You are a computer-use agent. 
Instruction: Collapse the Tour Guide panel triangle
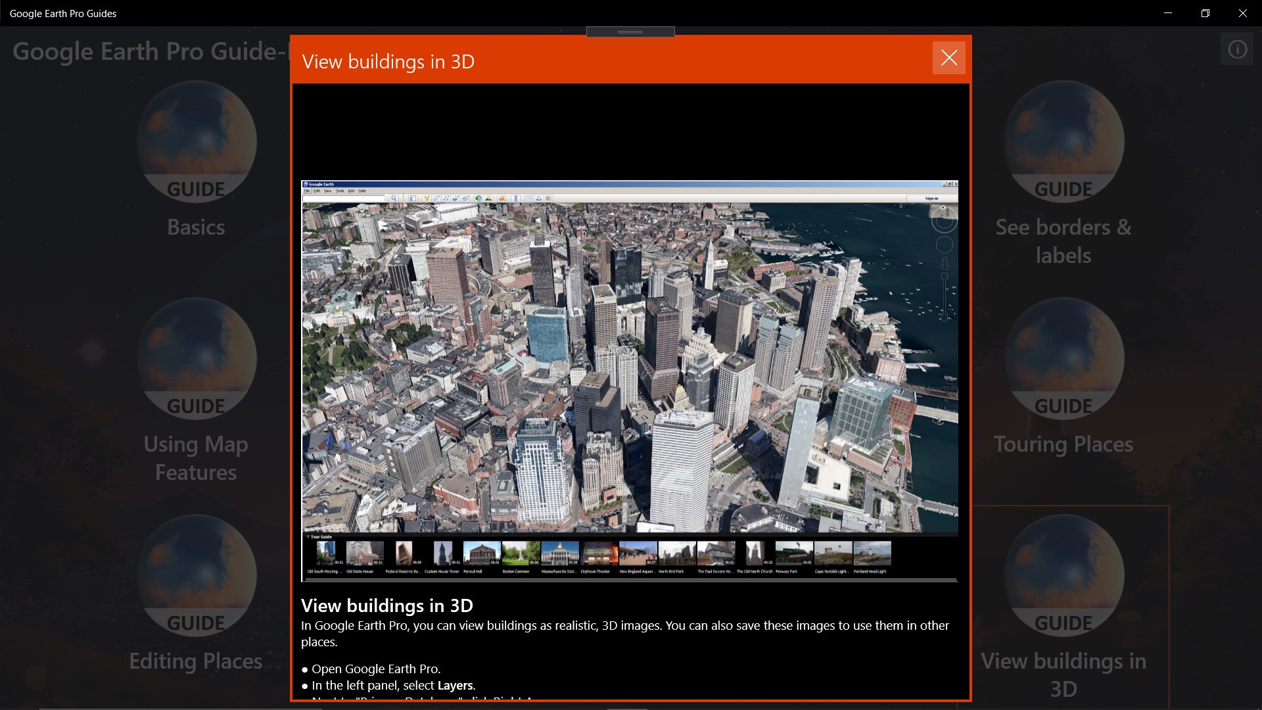pos(307,536)
